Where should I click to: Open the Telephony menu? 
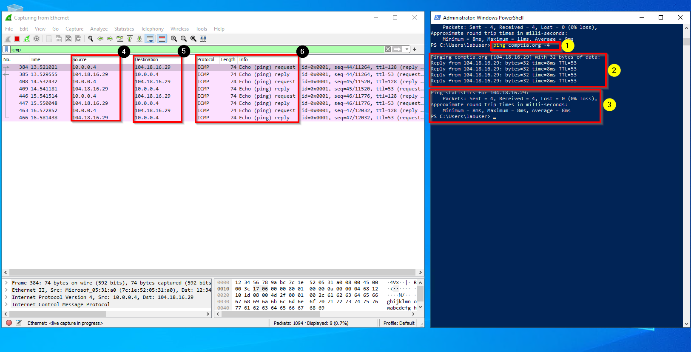pos(152,29)
